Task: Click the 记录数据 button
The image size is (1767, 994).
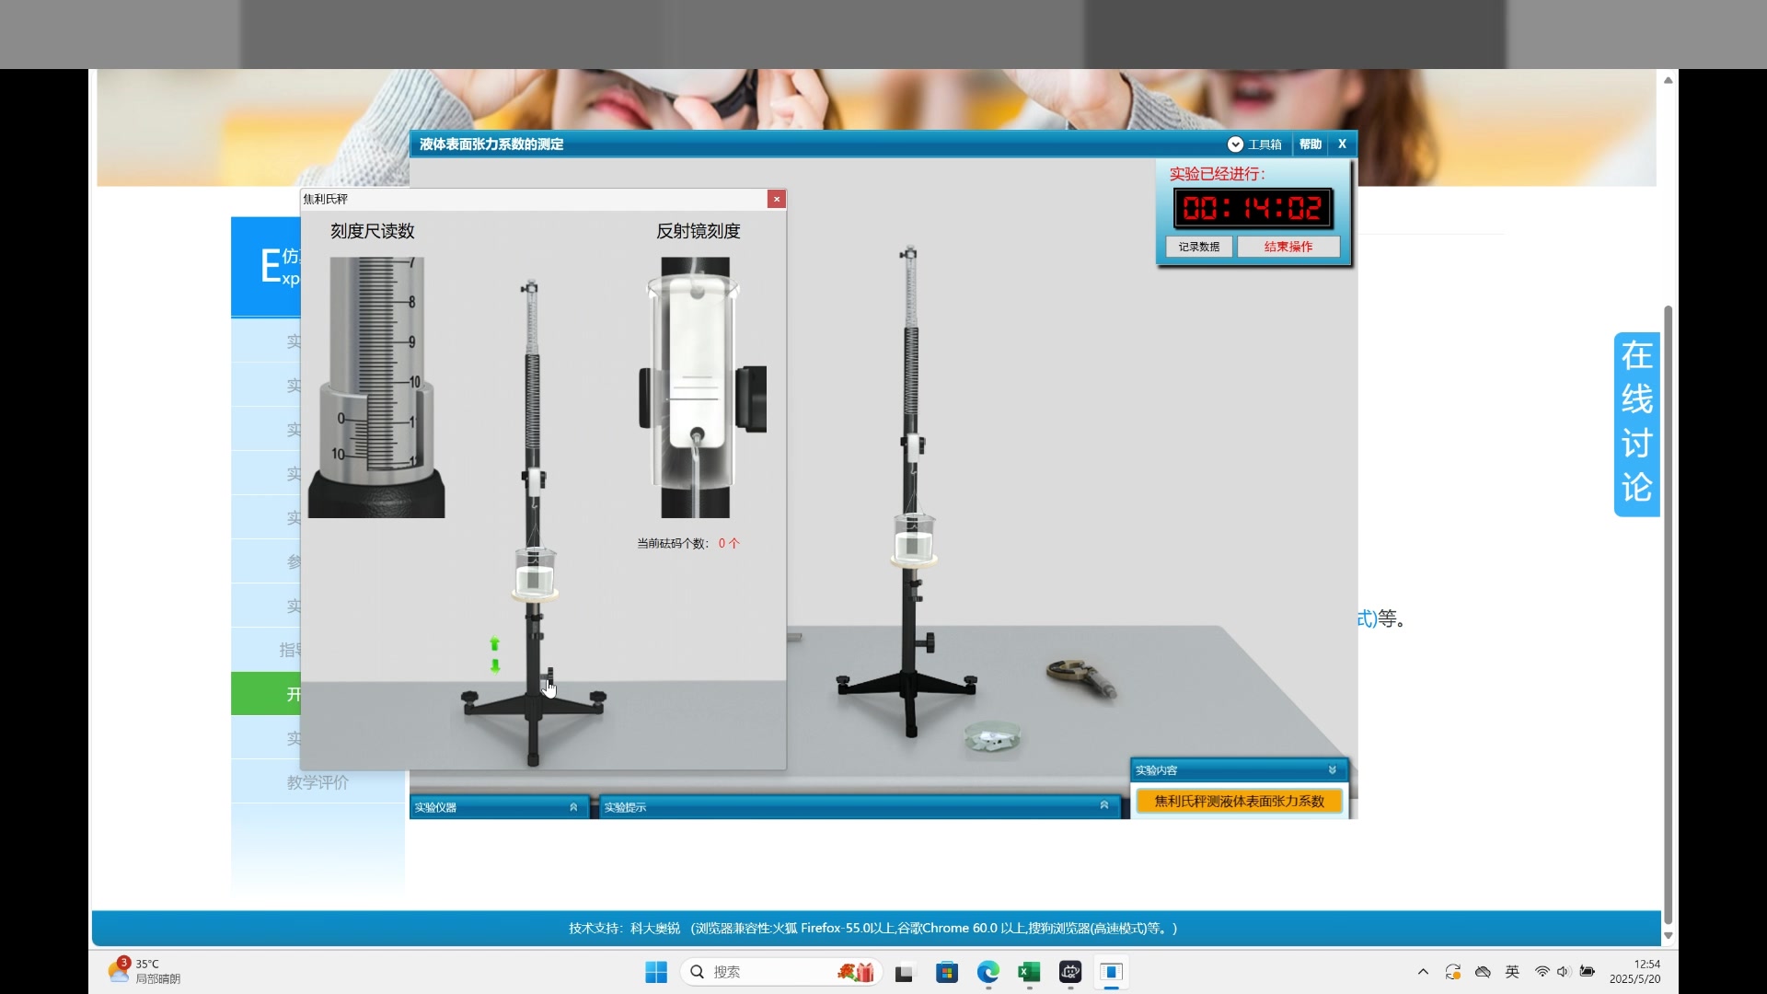Action: click(x=1198, y=247)
